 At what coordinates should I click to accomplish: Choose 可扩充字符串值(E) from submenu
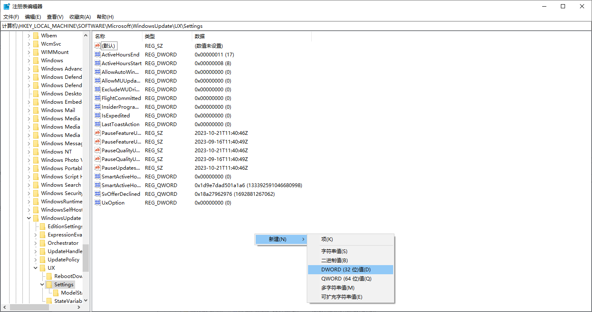(x=350, y=297)
